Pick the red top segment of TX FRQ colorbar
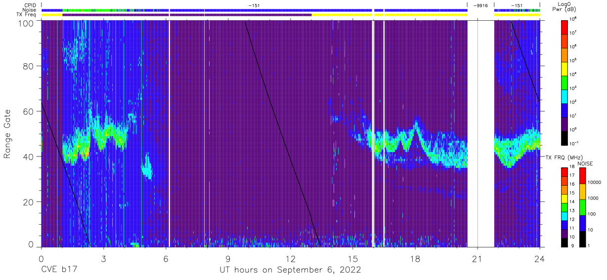The image size is (607, 280). (564, 172)
